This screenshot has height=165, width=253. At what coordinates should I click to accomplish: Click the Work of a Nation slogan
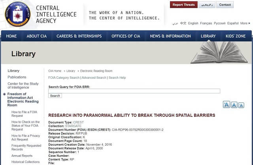124,15
